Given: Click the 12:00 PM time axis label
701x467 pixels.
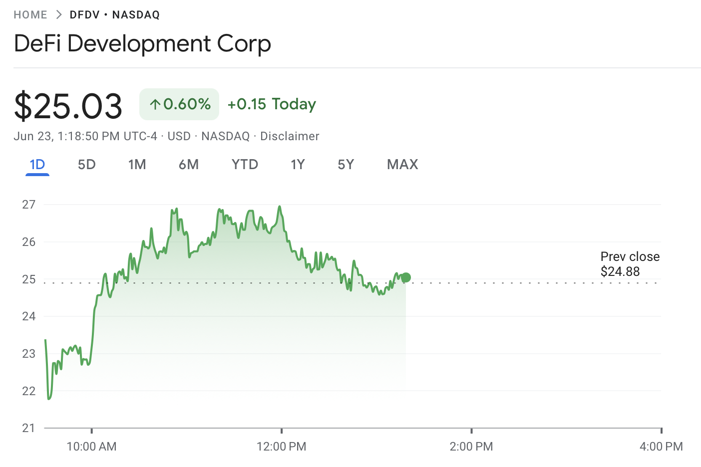Looking at the screenshot, I should 282,447.
